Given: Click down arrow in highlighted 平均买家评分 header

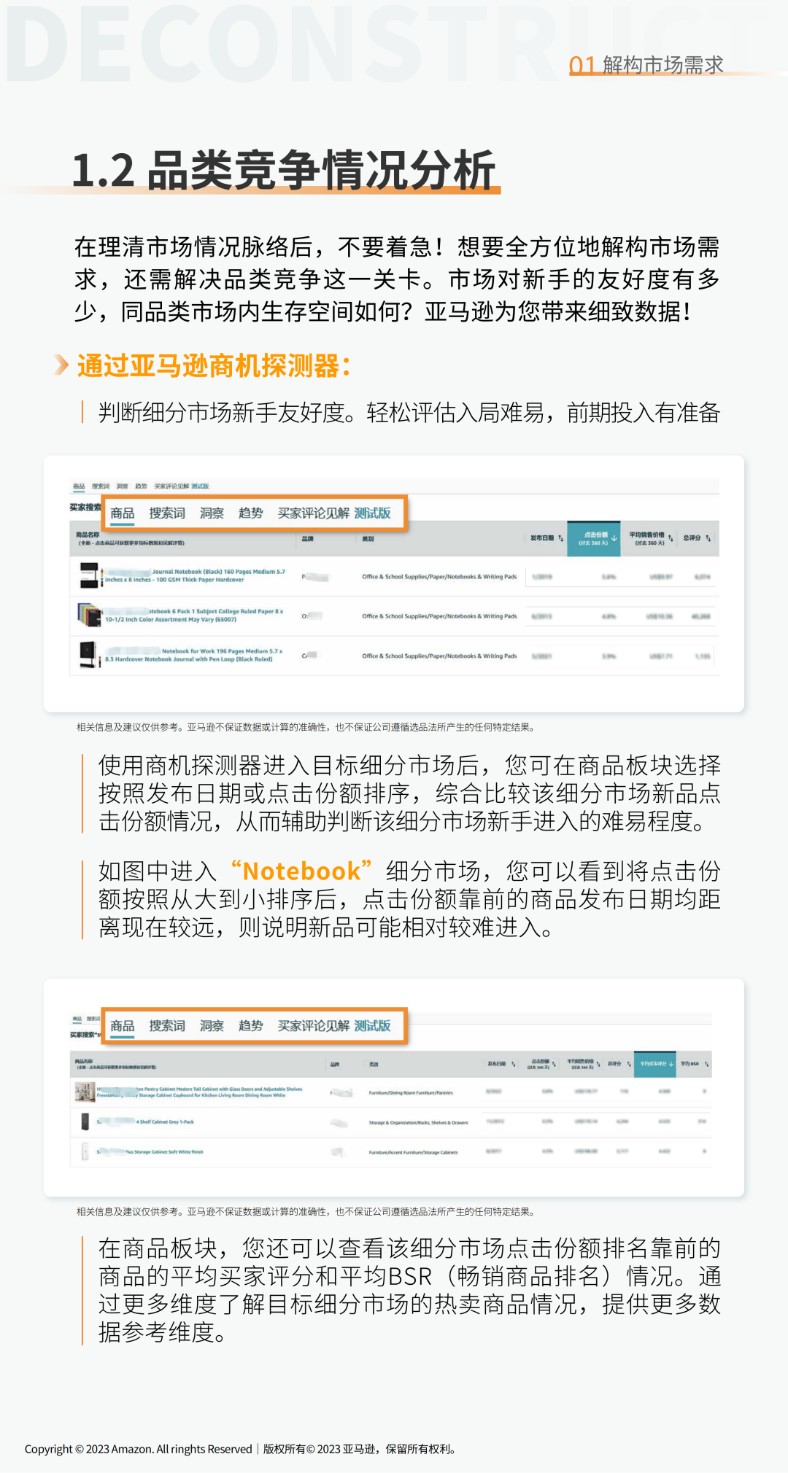Looking at the screenshot, I should coord(671,1064).
